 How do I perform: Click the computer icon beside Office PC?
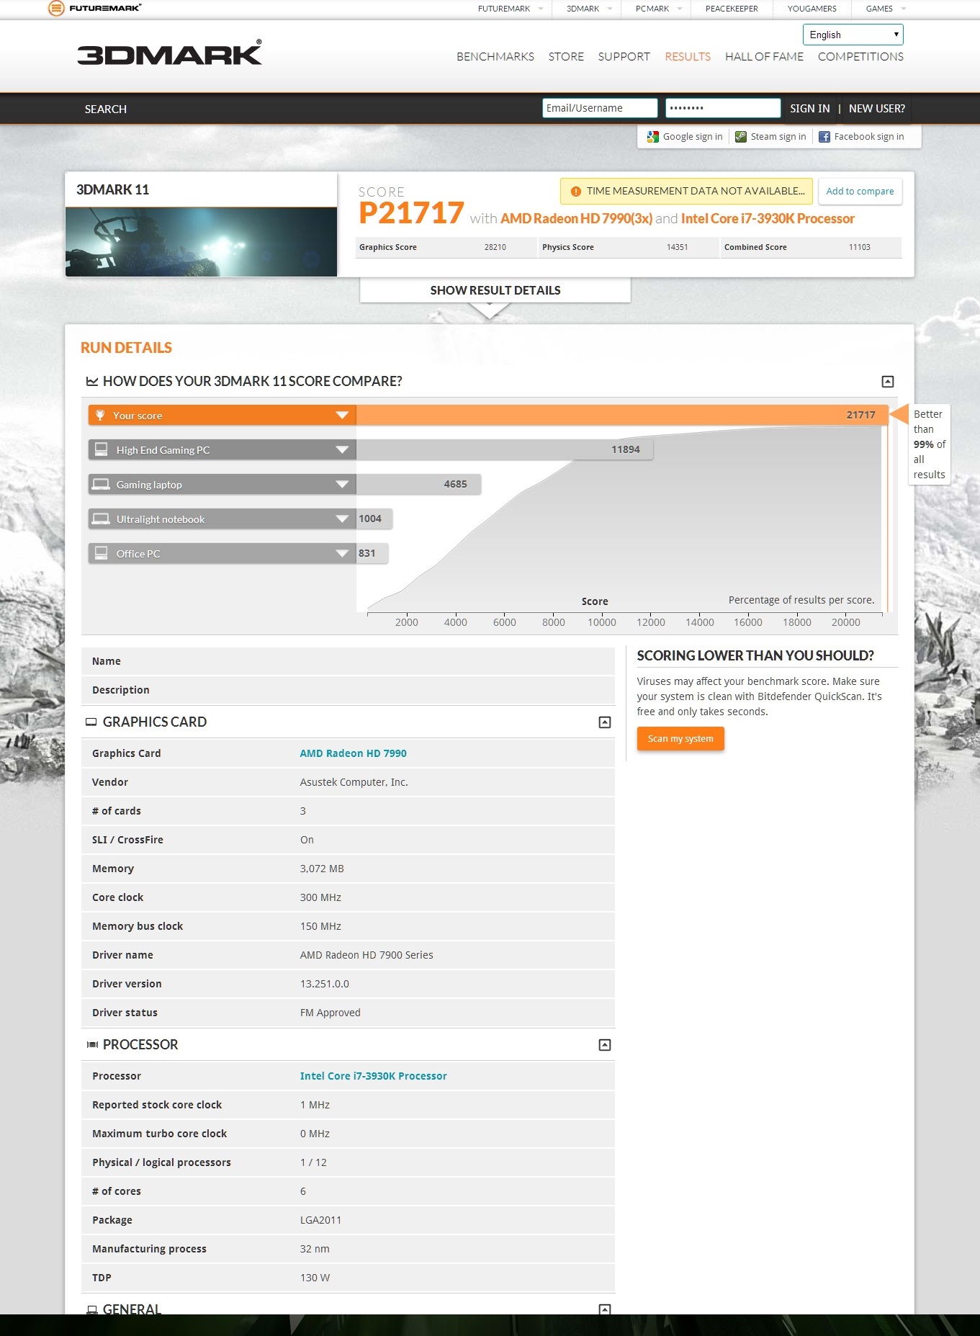[102, 553]
